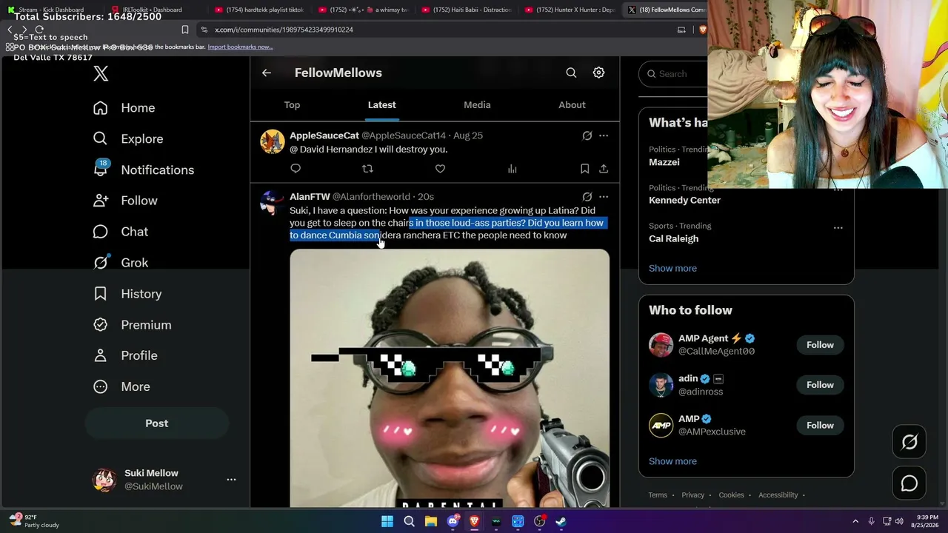The height and width of the screenshot is (533, 948).
Task: Open the Mazzei trending topic
Action: [664, 162]
